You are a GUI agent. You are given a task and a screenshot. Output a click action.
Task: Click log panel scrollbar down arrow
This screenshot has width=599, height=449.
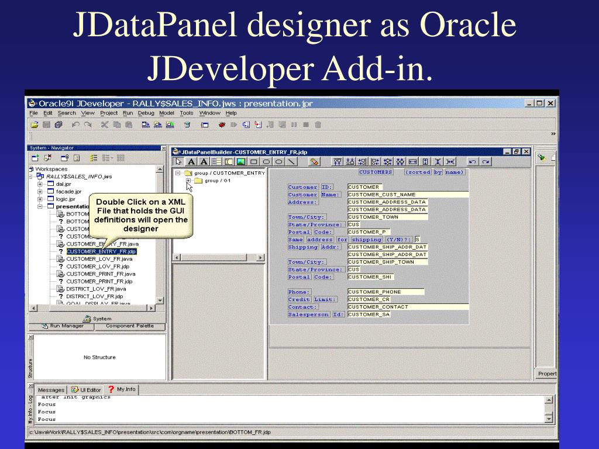click(549, 419)
